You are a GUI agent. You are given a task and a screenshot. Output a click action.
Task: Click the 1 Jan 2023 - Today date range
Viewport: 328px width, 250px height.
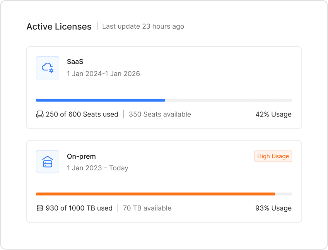[x=98, y=168]
